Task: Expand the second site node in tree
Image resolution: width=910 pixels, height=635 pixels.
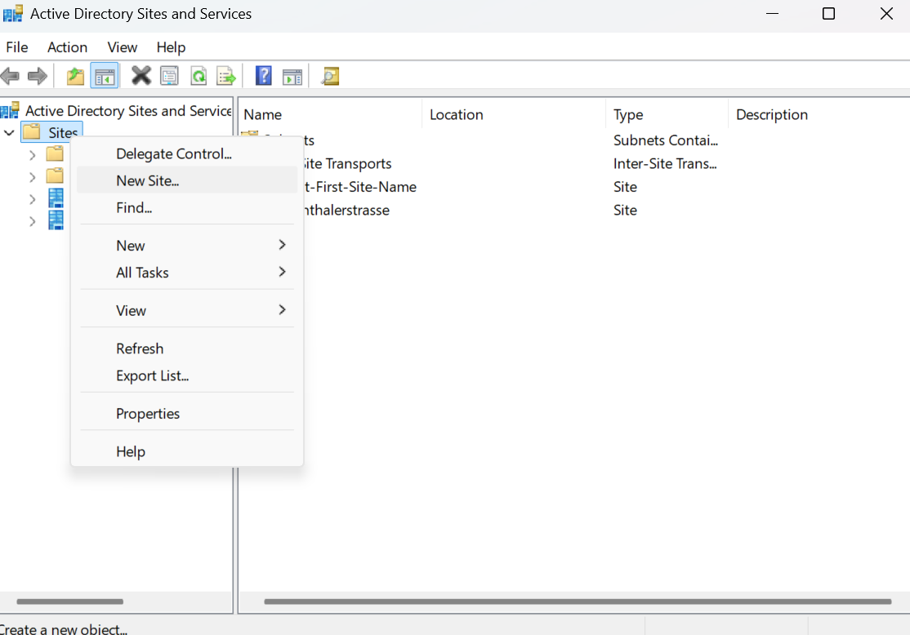Action: [33, 221]
